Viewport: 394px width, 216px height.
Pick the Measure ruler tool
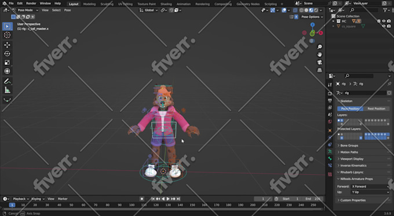8,90
